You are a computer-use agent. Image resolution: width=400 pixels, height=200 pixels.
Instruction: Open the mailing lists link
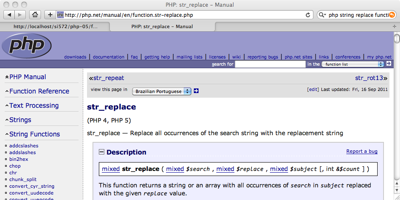(190, 57)
